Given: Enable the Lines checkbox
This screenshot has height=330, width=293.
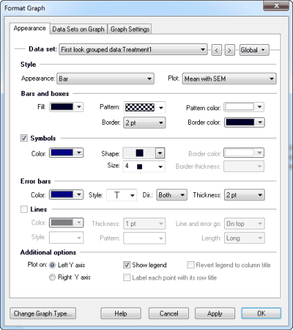Looking at the screenshot, I should pos(23,209).
